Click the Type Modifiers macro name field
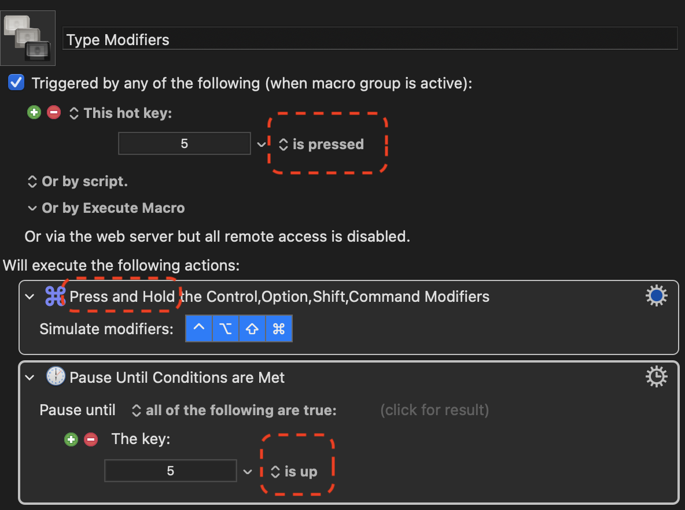 click(x=370, y=39)
